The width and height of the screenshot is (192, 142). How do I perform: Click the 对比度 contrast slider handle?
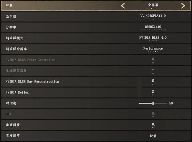point(153,103)
